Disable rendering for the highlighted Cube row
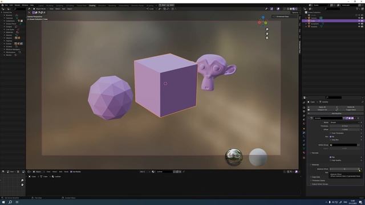 click(x=362, y=21)
